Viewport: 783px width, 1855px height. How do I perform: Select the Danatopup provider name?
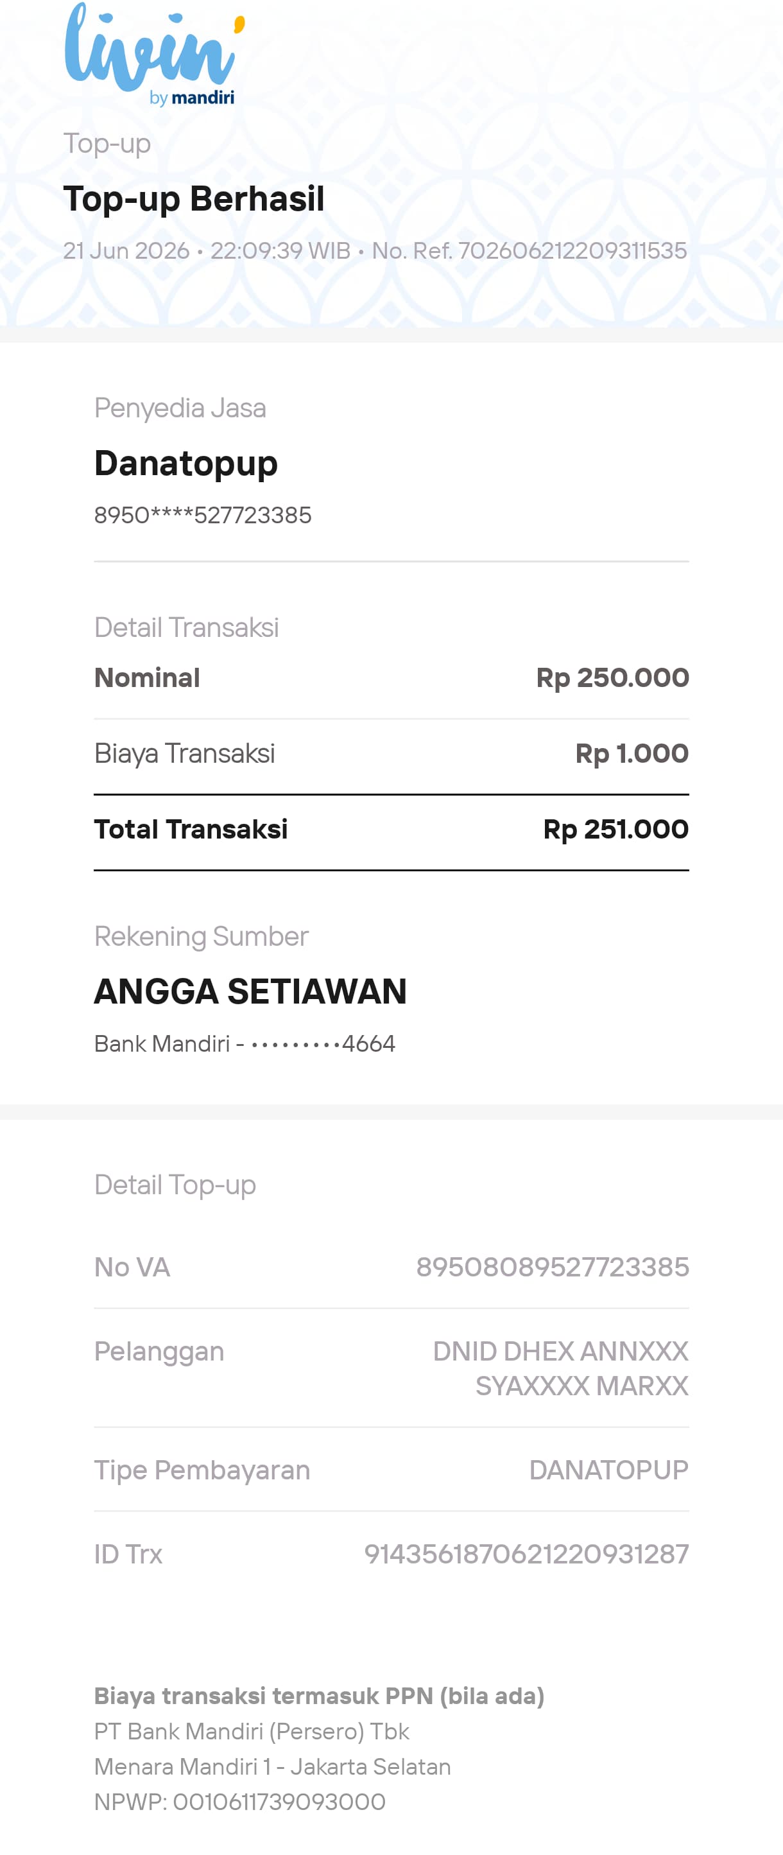185,464
